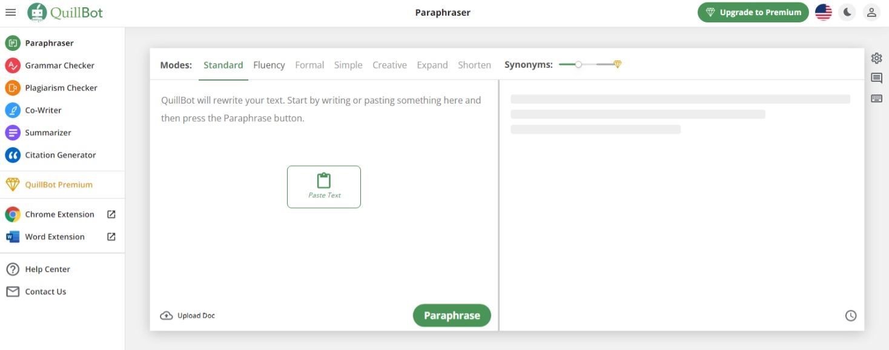Screen dimensions: 889x350
Task: Open the Word Extension link
Action: point(55,237)
